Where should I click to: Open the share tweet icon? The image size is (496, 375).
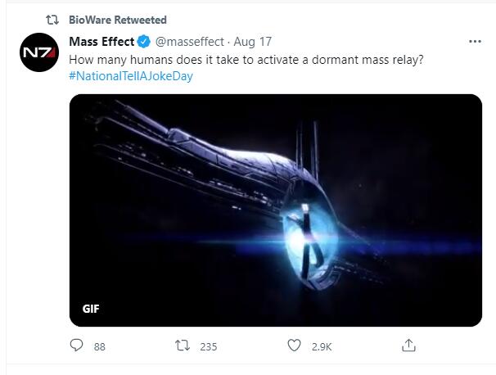(408, 346)
